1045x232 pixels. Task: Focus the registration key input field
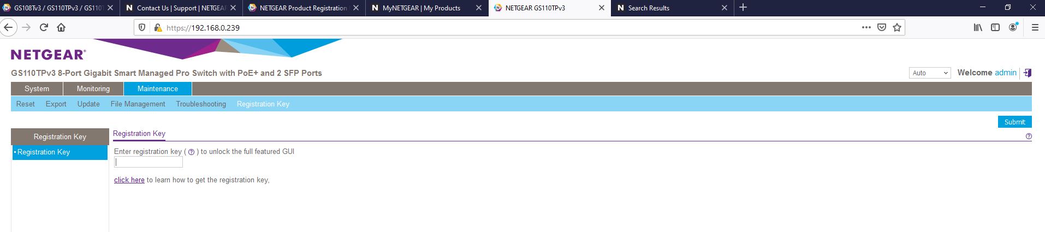[x=149, y=162]
